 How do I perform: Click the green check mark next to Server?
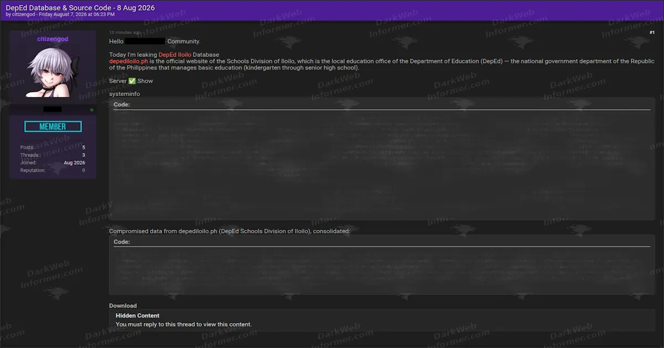point(132,81)
